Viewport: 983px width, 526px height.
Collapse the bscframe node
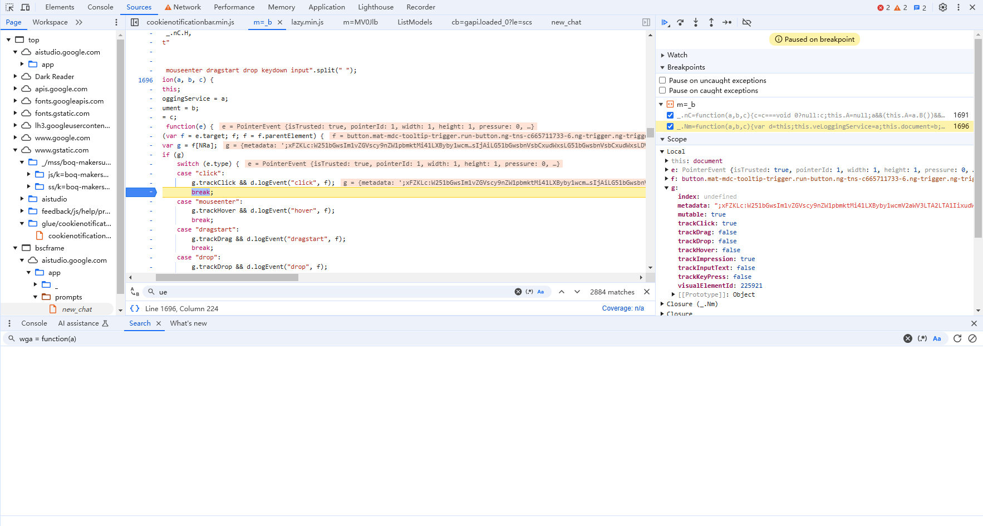pyautogui.click(x=16, y=248)
